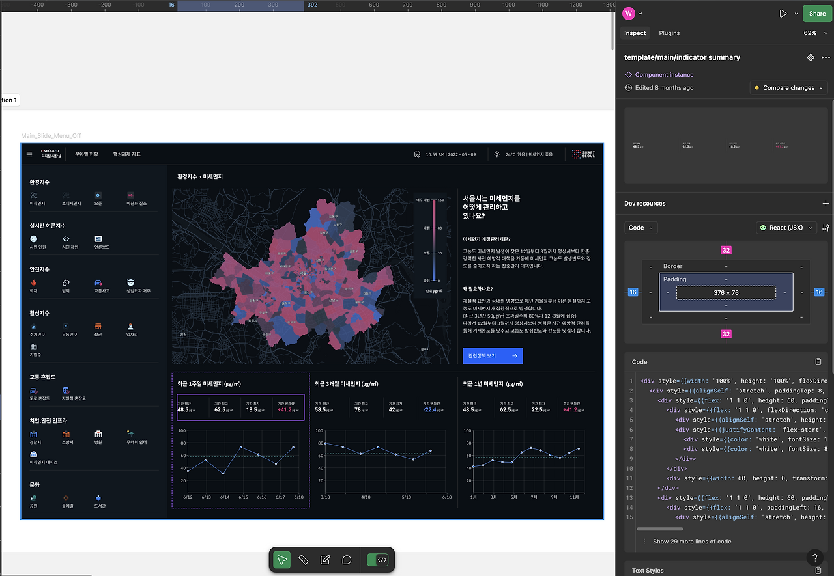
Task: Open code settings sliders icon
Action: 826,228
